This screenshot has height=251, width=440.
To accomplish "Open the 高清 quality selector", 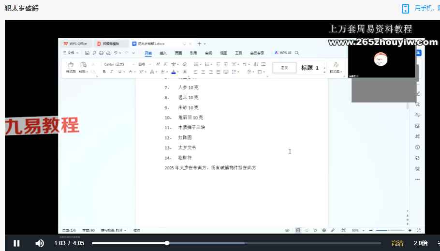I will pyautogui.click(x=397, y=243).
